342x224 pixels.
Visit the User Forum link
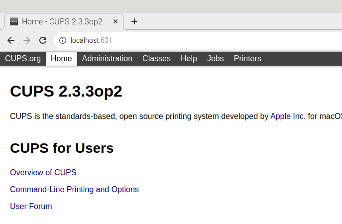point(31,206)
